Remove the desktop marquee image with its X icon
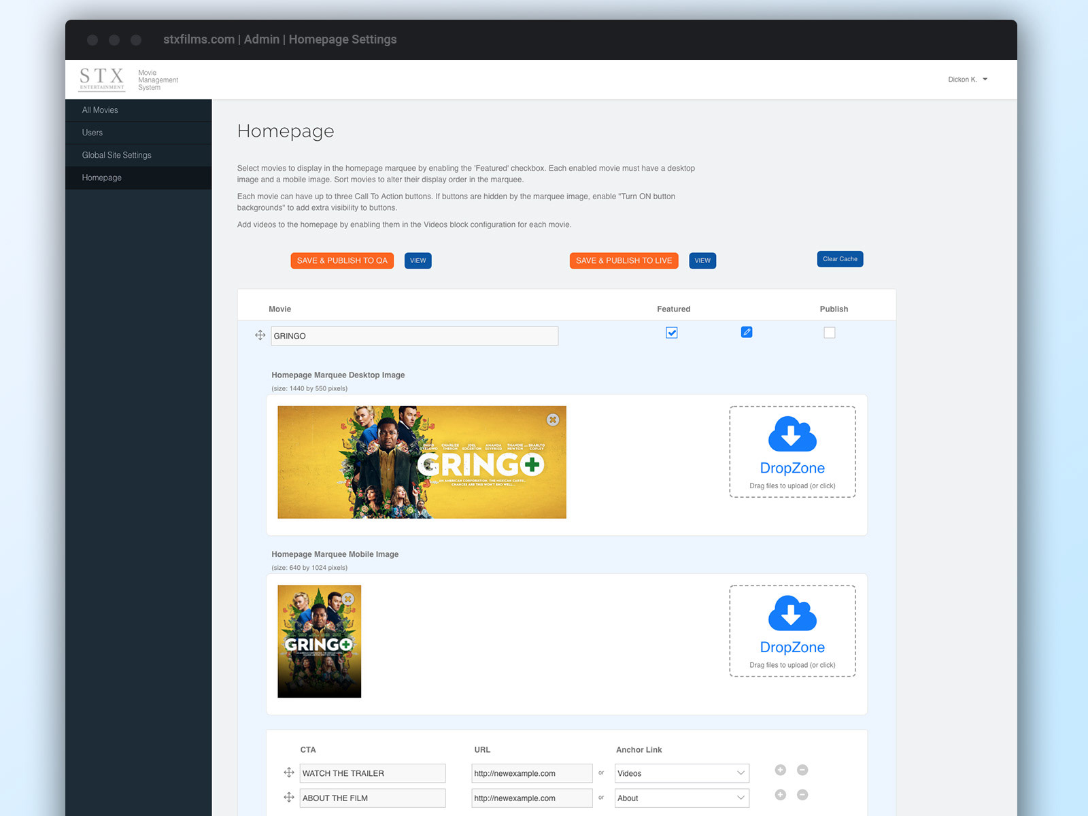 (553, 420)
